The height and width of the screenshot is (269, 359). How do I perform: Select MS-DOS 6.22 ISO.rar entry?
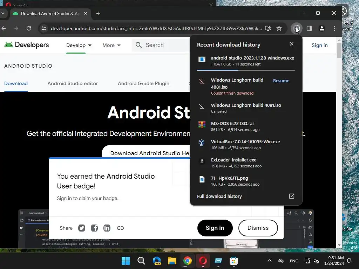tap(246, 126)
